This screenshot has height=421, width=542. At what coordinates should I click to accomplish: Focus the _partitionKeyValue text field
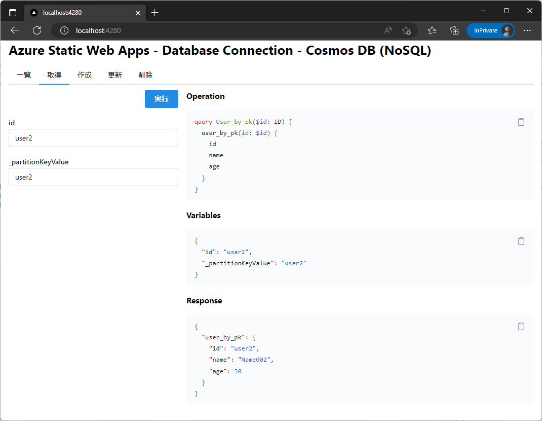pos(93,177)
